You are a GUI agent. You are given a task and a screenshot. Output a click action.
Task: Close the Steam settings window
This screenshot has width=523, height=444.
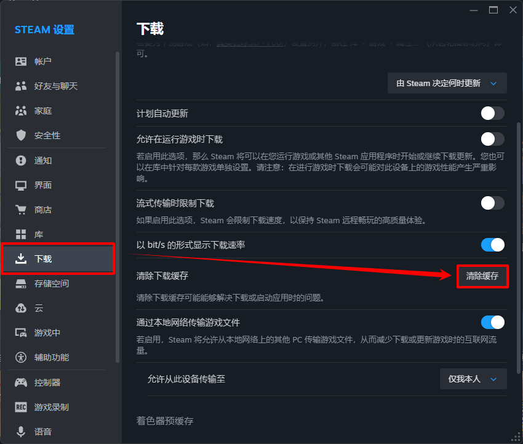[513, 10]
